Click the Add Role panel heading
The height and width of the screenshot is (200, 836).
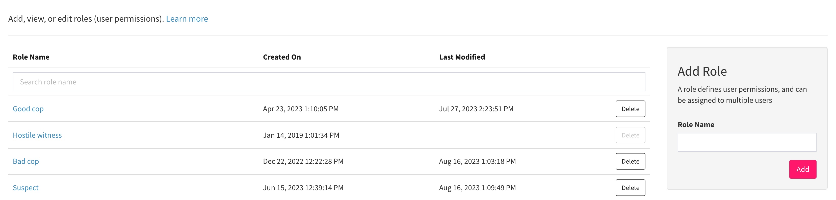tap(702, 71)
